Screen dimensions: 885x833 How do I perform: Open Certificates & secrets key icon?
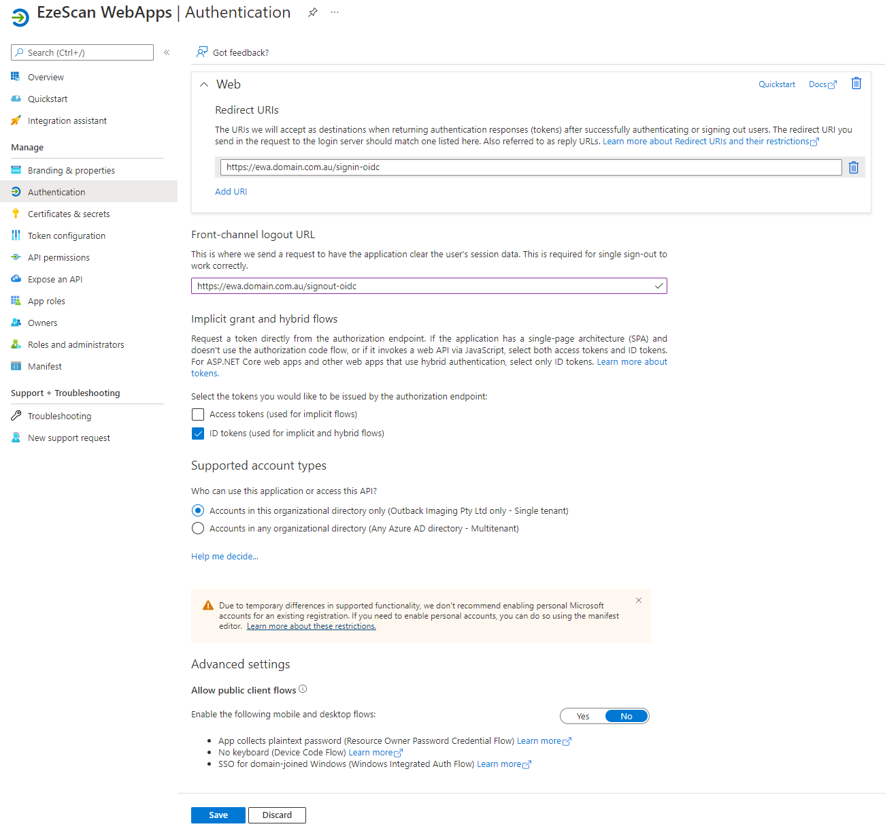(16, 214)
